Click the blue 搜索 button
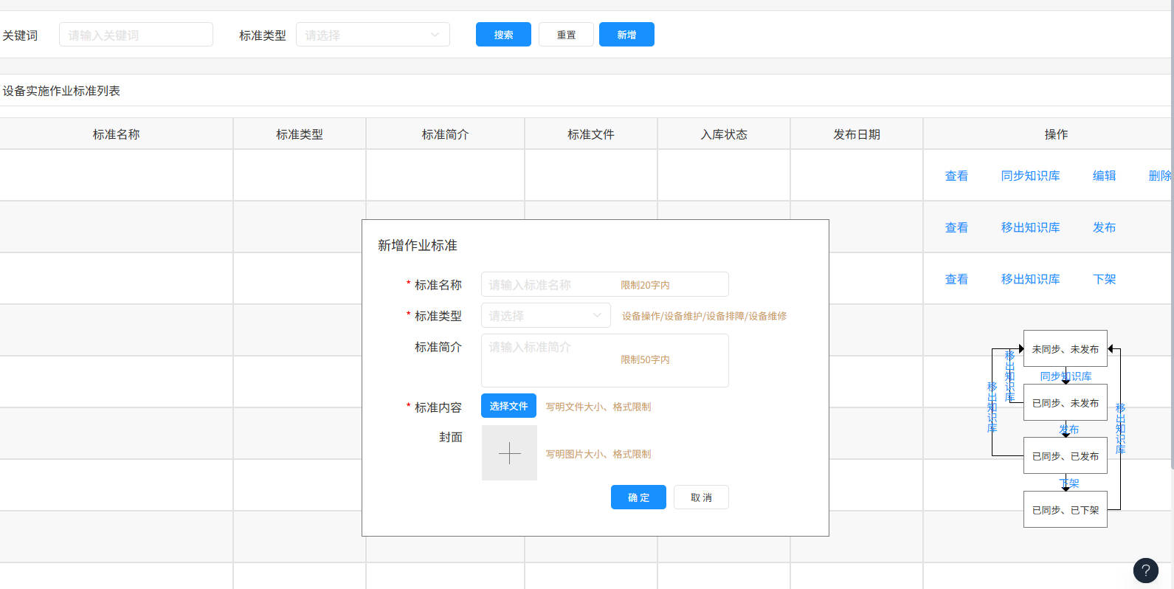This screenshot has height=589, width=1174. tap(503, 35)
